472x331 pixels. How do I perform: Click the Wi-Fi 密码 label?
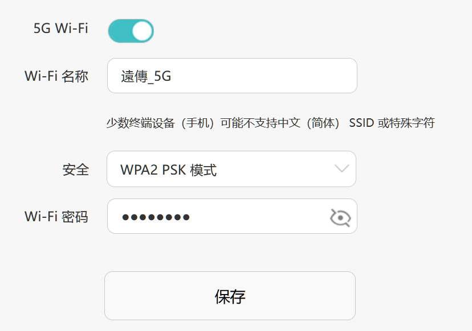click(56, 216)
